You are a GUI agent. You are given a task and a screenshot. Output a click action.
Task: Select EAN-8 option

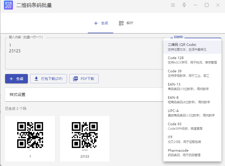pyautogui.click(x=192, y=100)
